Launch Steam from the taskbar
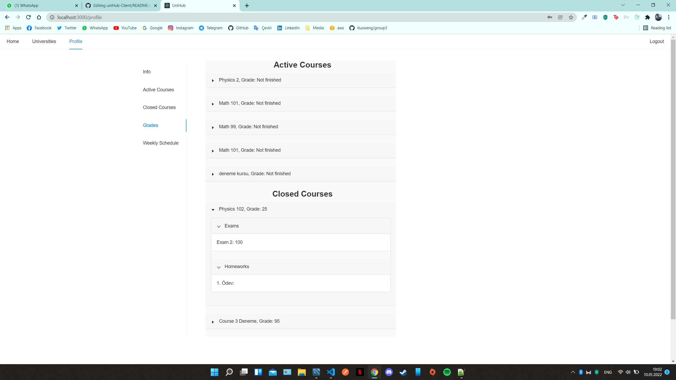Screen dimensions: 676x380 coord(403,372)
